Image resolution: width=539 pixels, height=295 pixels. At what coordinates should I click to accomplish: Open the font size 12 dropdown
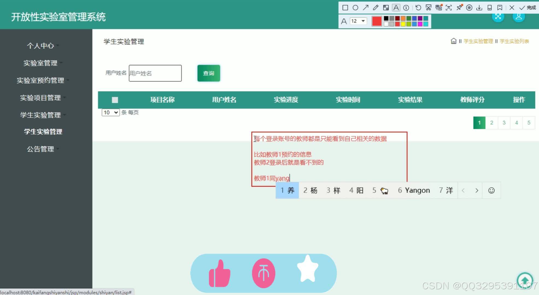point(358,21)
